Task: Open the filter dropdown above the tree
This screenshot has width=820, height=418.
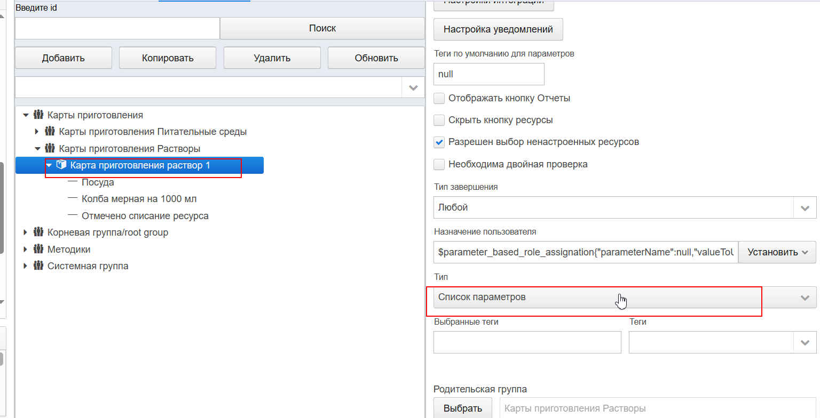Action: click(x=413, y=87)
